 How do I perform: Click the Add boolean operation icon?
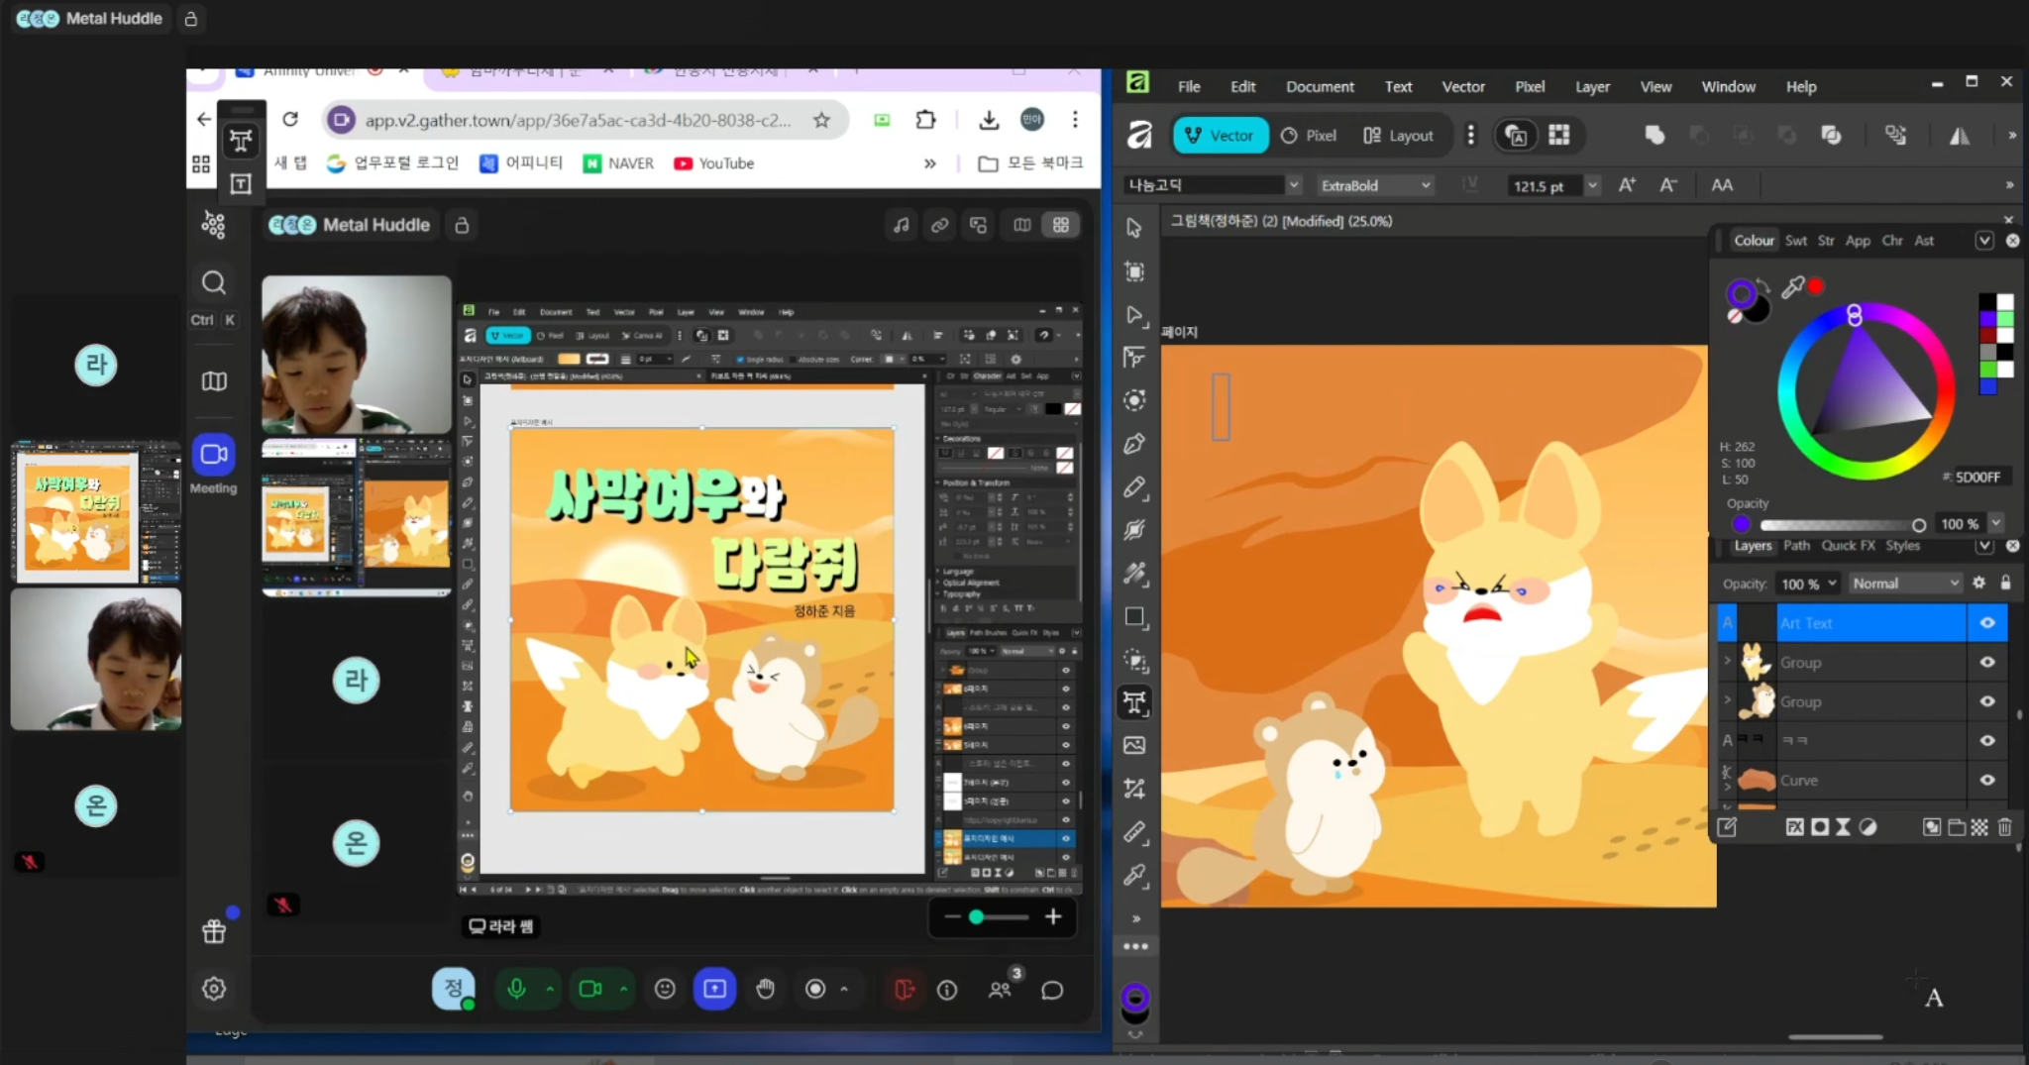click(1655, 135)
